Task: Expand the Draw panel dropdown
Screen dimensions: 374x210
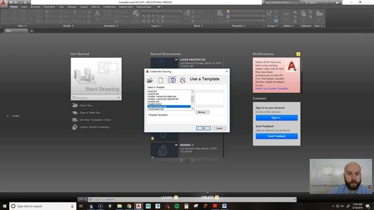Action: [x=22, y=26]
